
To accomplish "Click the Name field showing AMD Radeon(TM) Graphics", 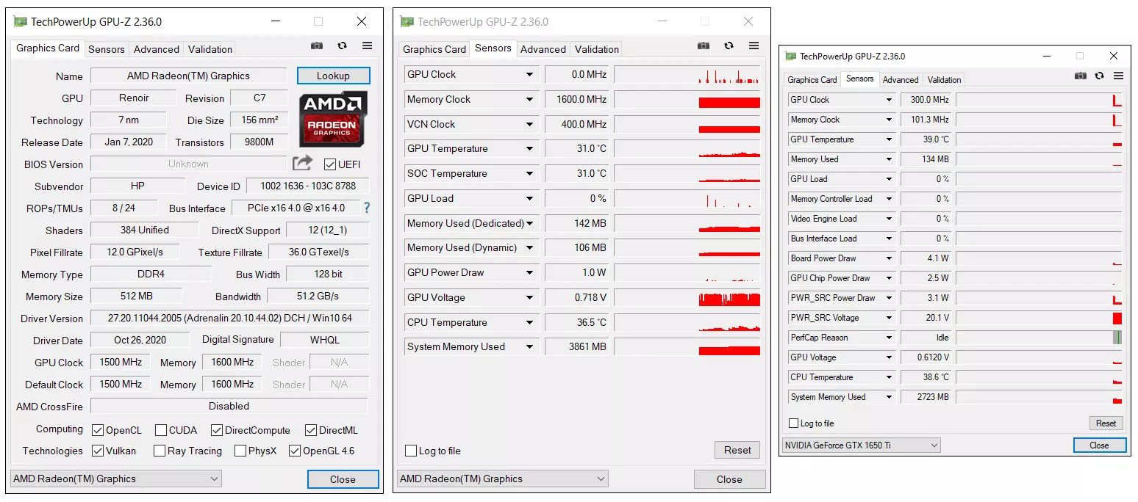I will (x=188, y=76).
